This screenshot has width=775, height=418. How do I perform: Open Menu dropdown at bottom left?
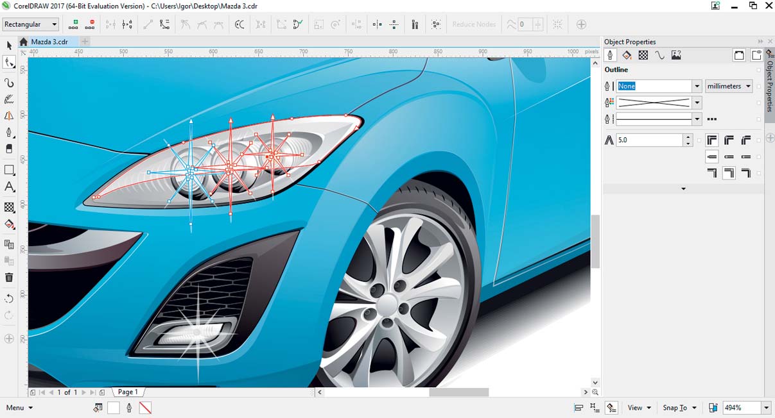click(x=19, y=408)
